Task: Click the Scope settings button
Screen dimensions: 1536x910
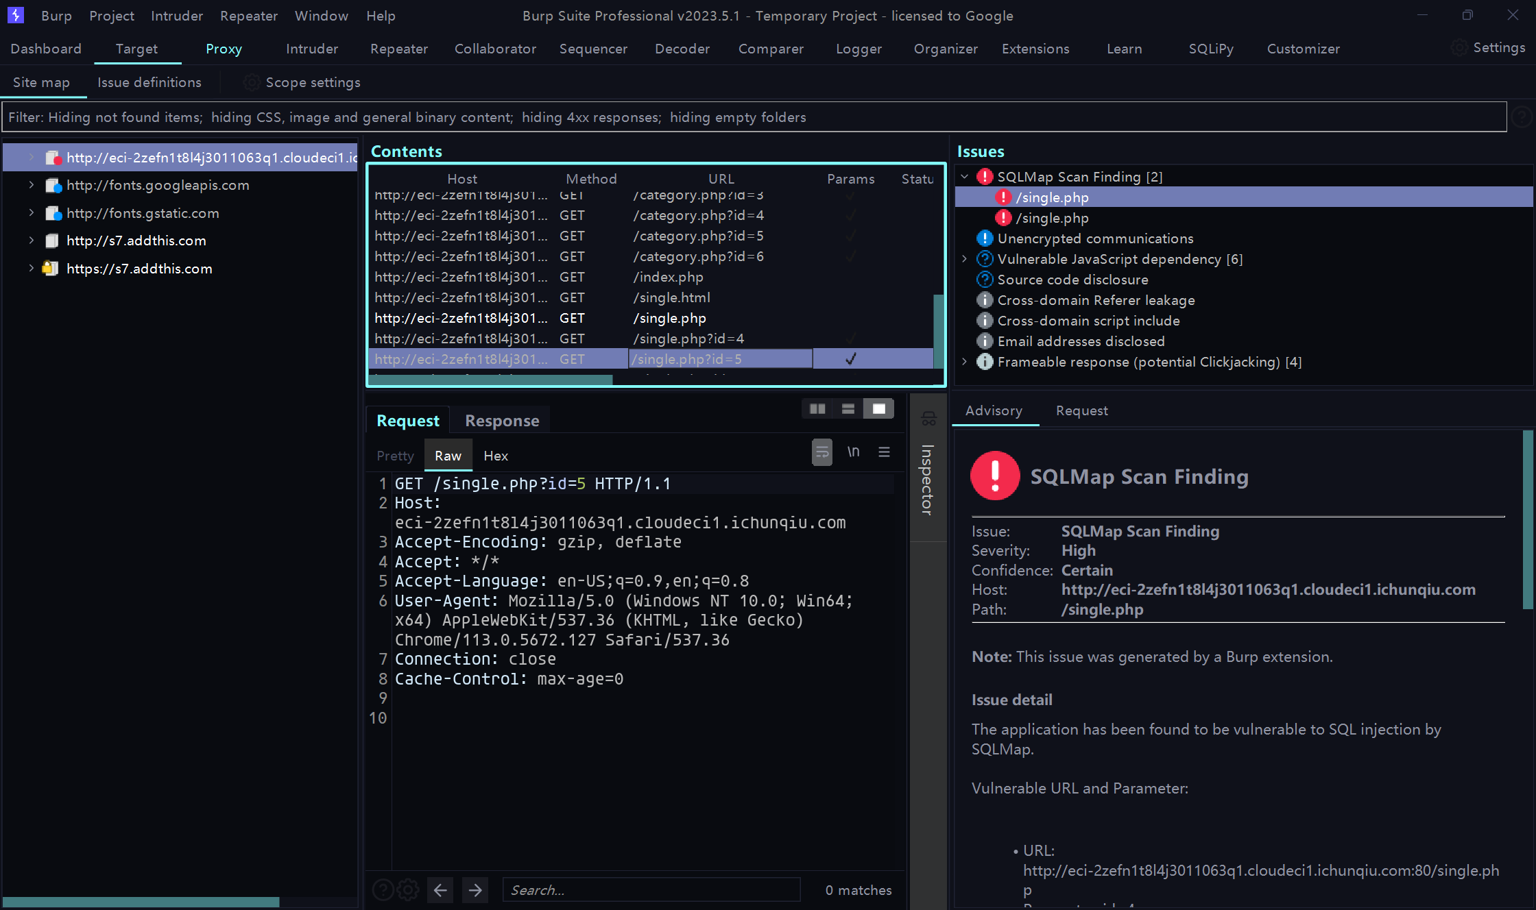Action: [x=302, y=82]
